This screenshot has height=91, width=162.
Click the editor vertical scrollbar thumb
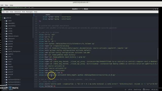158,53
